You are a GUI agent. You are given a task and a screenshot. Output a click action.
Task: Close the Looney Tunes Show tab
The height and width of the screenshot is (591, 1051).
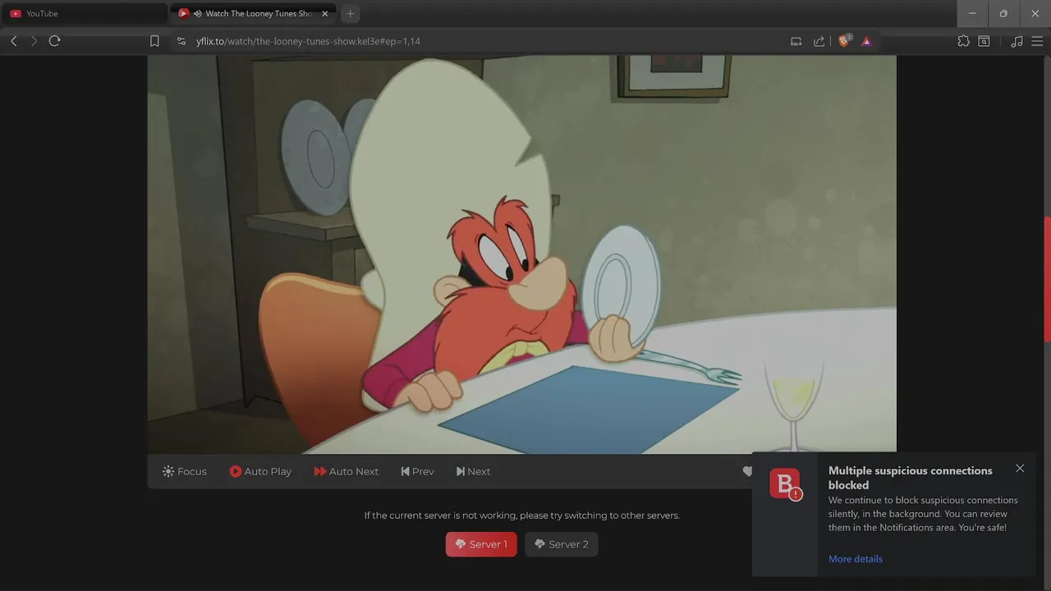[324, 13]
